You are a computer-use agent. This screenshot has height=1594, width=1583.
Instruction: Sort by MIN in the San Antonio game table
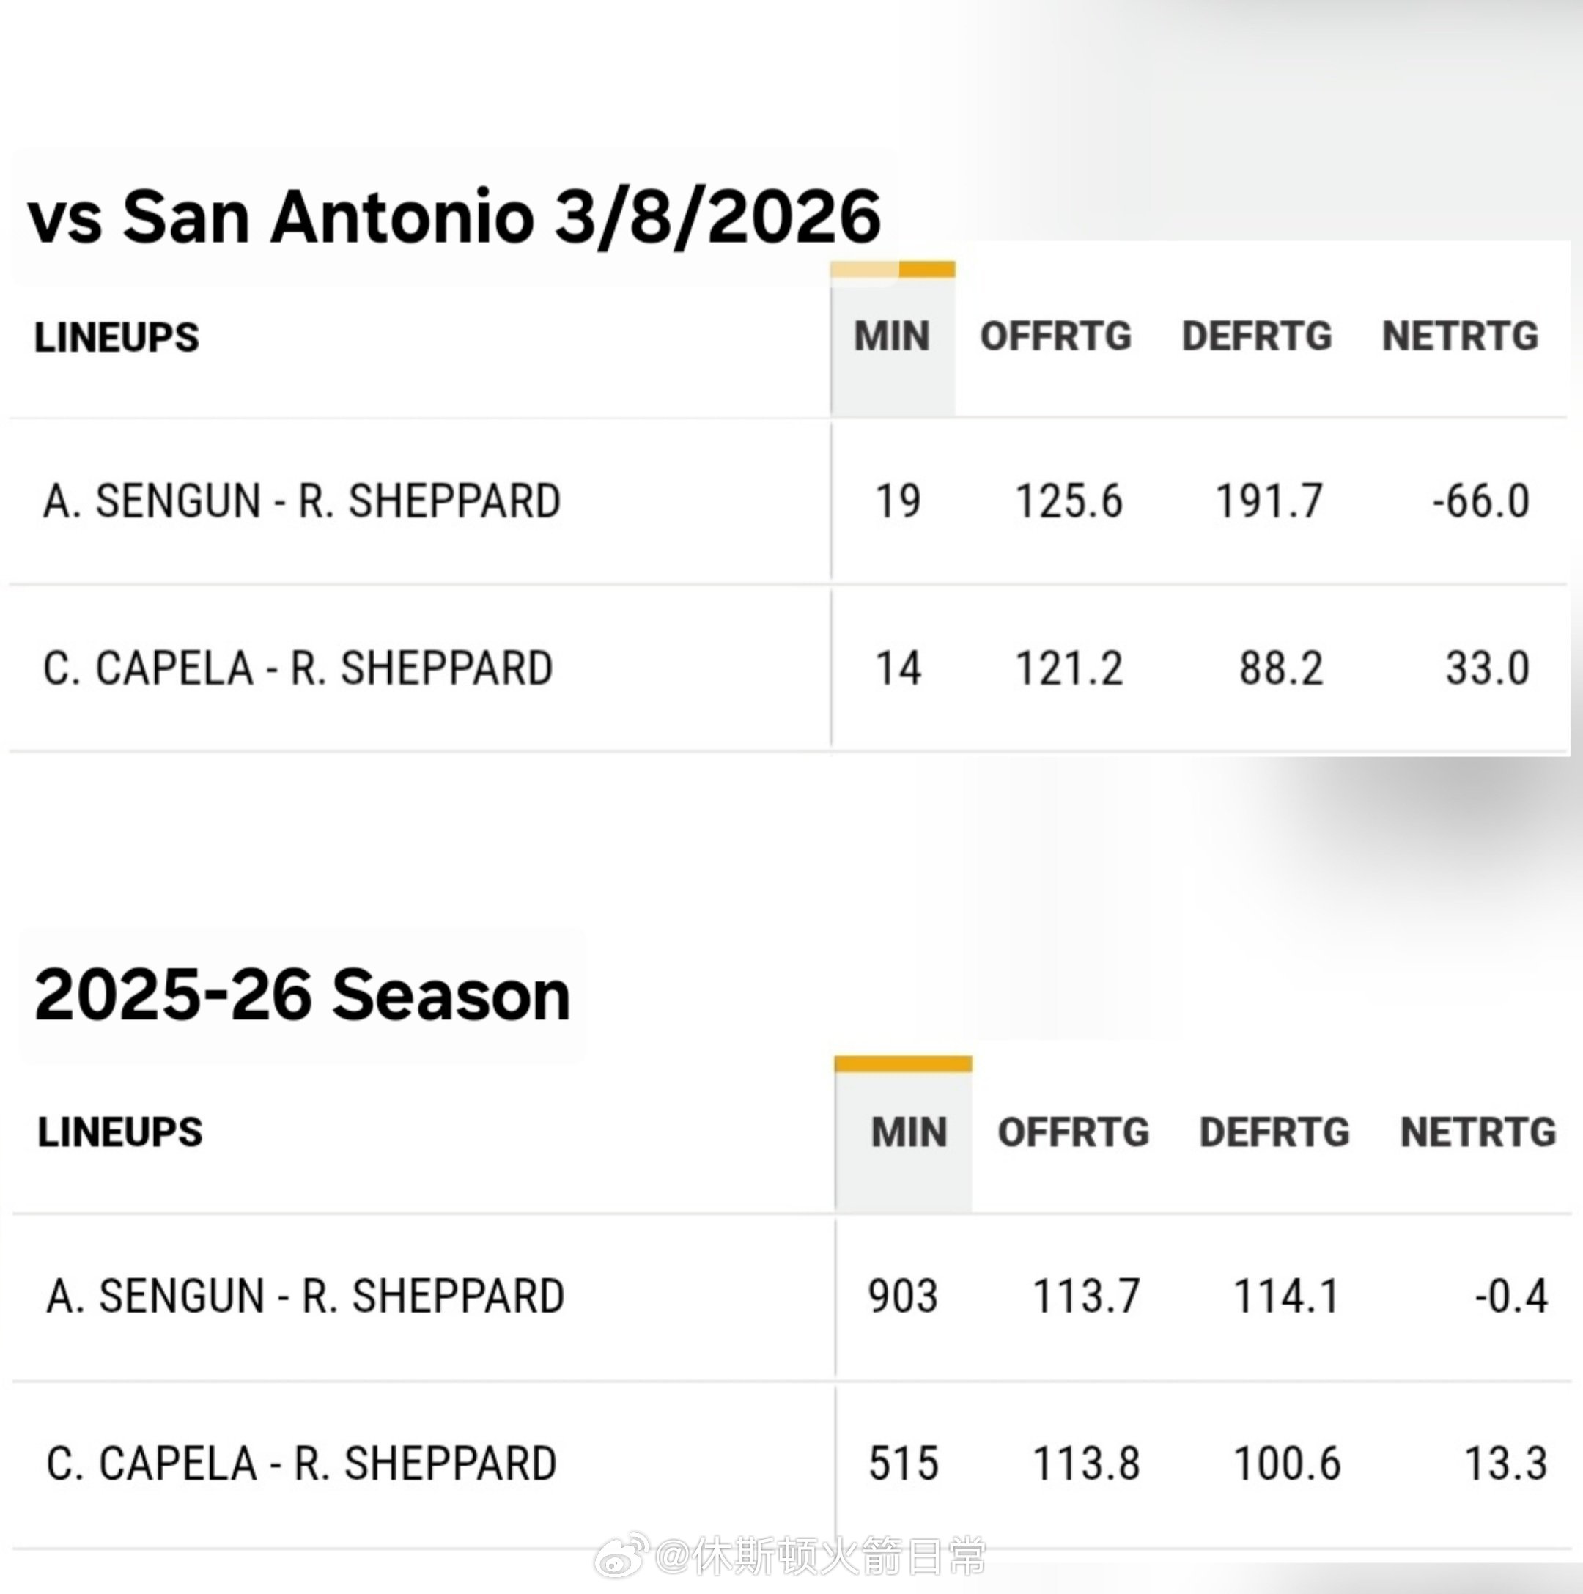tap(892, 336)
